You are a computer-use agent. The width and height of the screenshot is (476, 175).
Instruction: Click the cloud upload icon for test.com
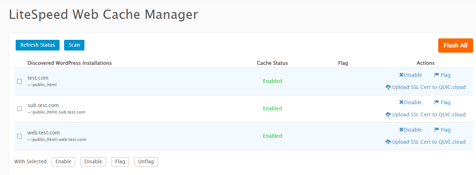pyautogui.click(x=388, y=87)
